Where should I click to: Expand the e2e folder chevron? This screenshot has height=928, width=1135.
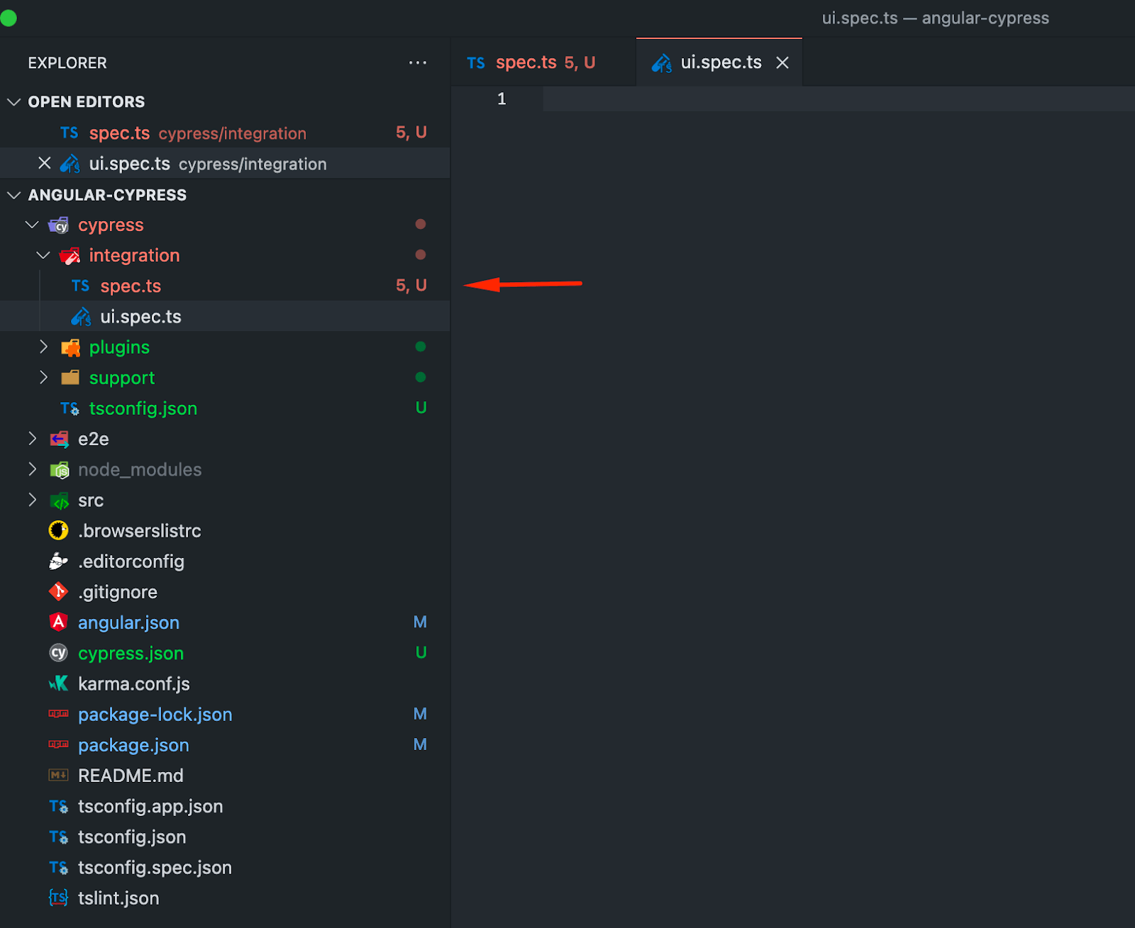(32, 439)
